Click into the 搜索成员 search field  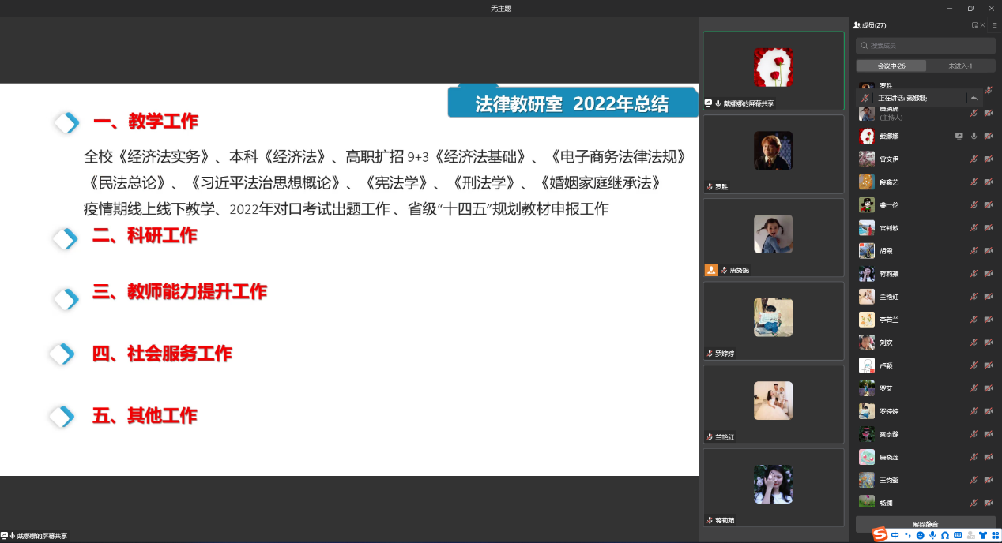click(925, 46)
